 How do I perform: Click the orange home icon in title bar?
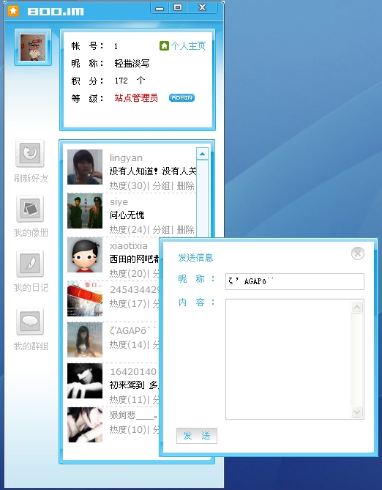click(x=13, y=11)
